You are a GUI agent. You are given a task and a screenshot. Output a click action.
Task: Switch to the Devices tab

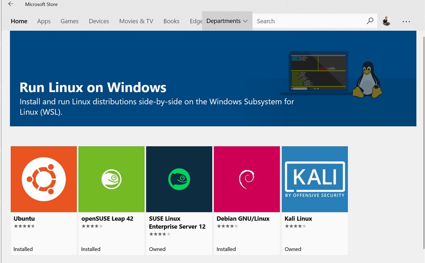tap(99, 21)
